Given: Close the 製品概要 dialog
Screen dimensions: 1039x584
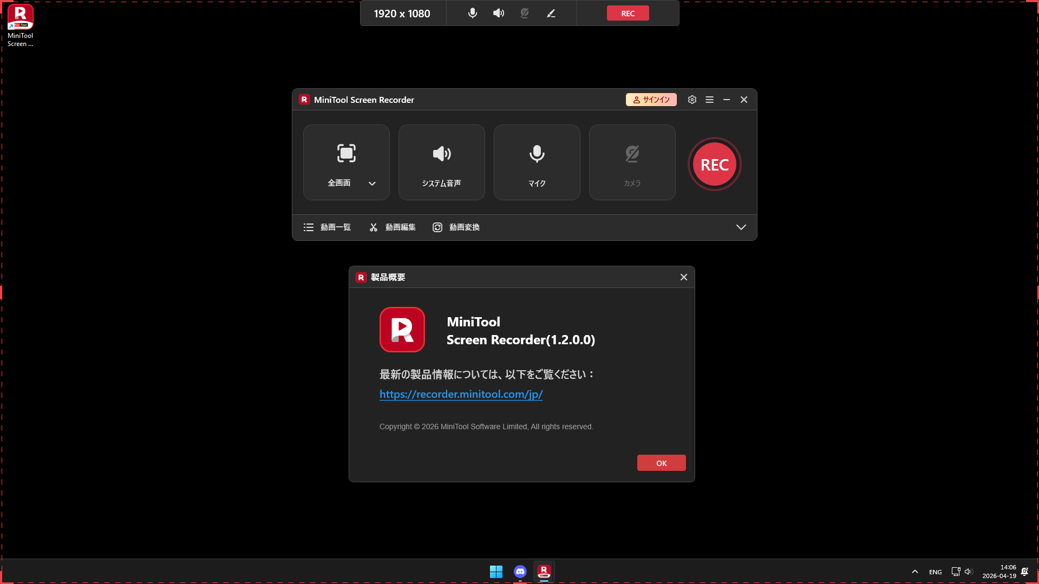Looking at the screenshot, I should point(683,277).
